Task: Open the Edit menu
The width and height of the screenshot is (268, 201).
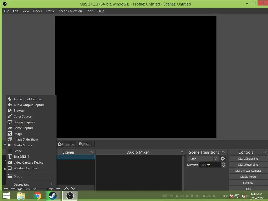Action: [x=15, y=11]
